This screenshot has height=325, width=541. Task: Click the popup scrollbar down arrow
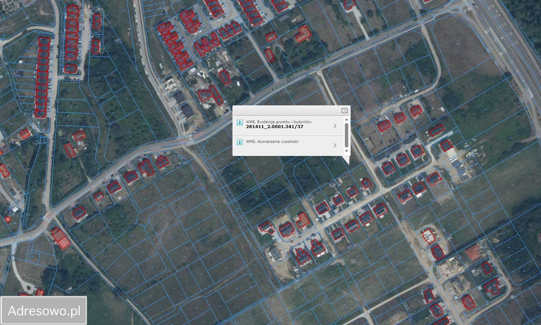pyautogui.click(x=347, y=151)
